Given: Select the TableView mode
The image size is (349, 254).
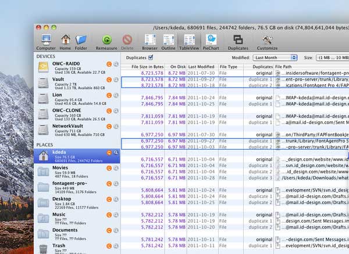Looking at the screenshot, I should [x=189, y=42].
